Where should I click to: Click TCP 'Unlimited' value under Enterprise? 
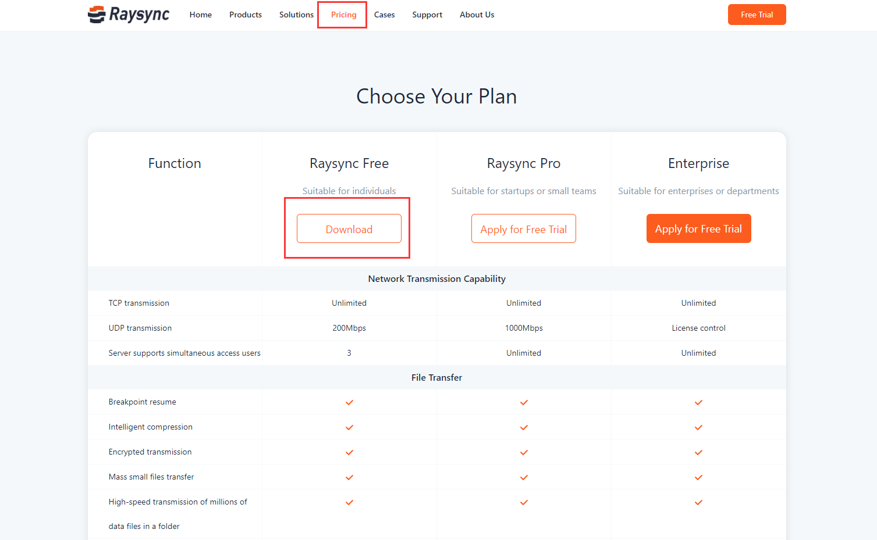(698, 303)
